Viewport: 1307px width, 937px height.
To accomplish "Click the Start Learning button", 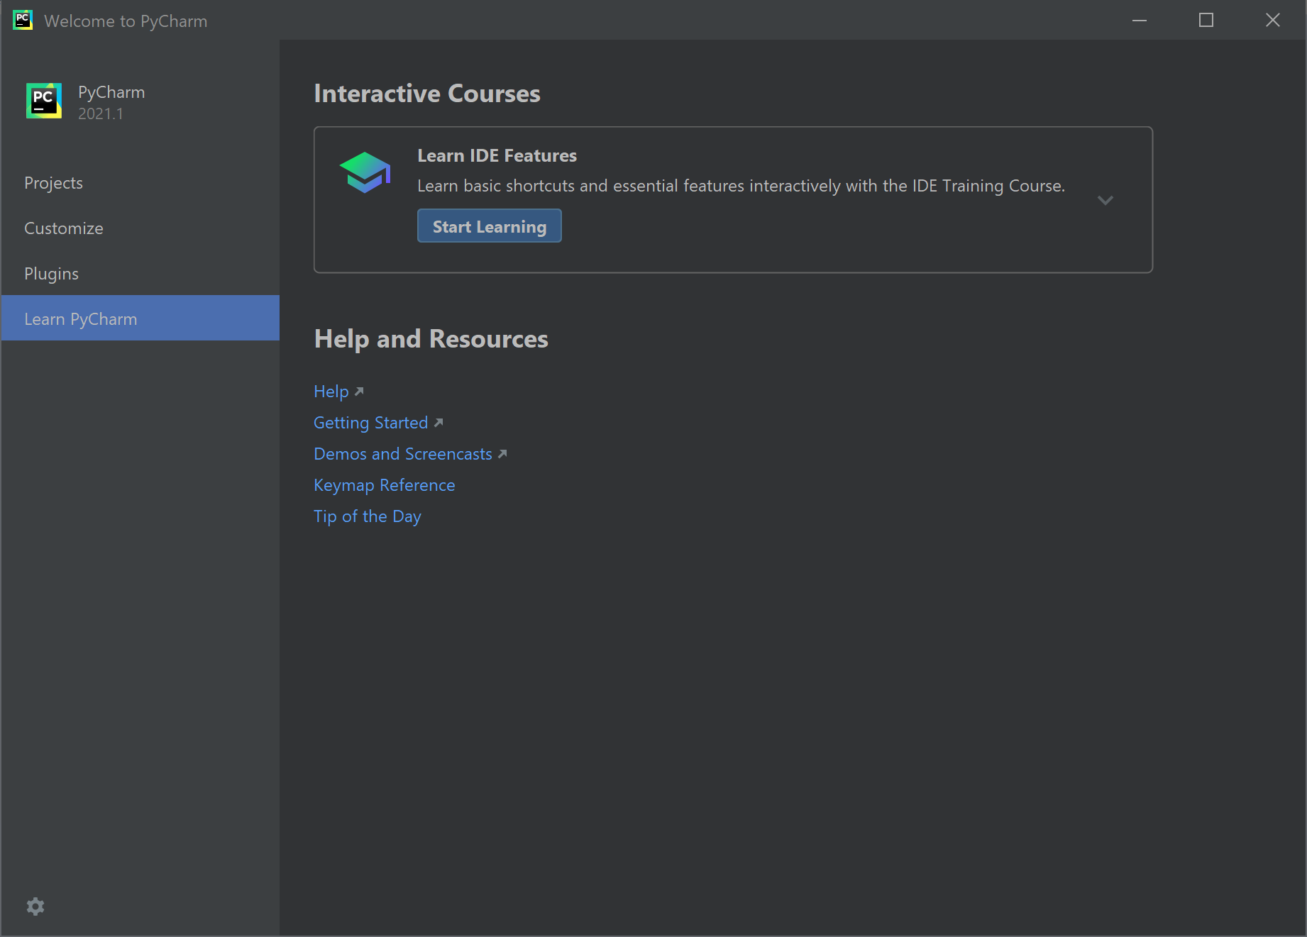I will (489, 226).
